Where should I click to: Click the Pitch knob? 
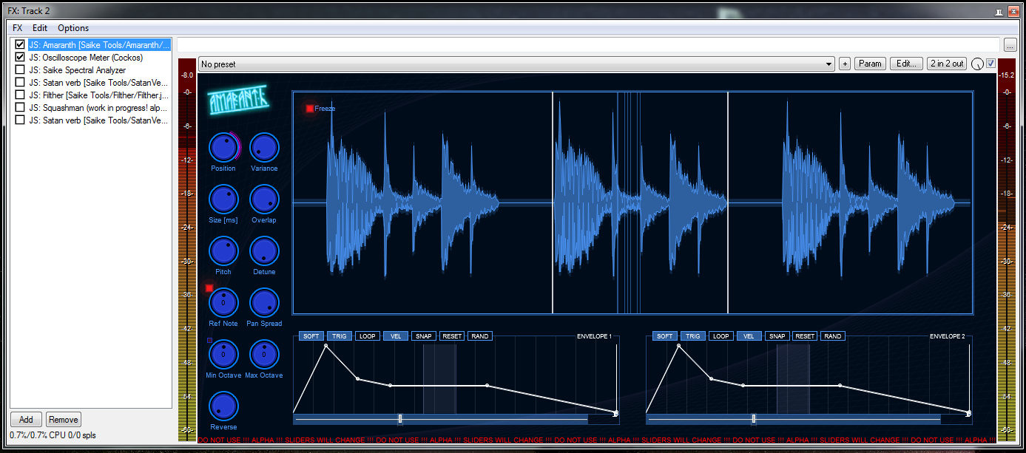click(x=223, y=251)
